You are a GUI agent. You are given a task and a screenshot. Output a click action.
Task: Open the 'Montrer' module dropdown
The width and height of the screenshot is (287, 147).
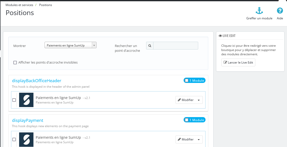tap(70, 45)
